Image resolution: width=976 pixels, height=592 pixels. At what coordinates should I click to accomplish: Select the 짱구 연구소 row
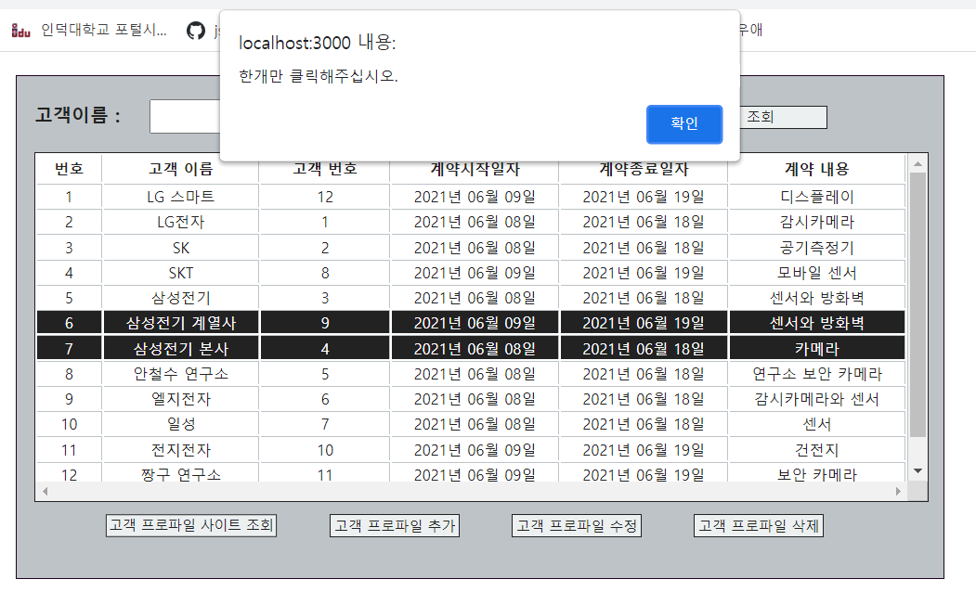pos(180,474)
